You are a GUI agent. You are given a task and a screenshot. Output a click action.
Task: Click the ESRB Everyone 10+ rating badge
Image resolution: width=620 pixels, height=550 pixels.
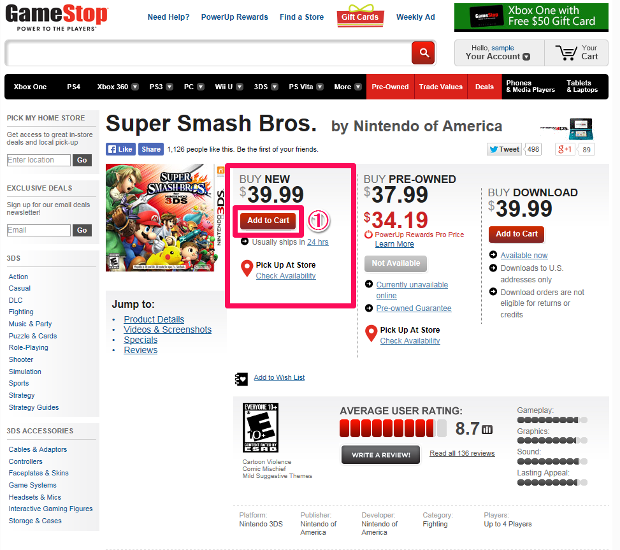260,428
